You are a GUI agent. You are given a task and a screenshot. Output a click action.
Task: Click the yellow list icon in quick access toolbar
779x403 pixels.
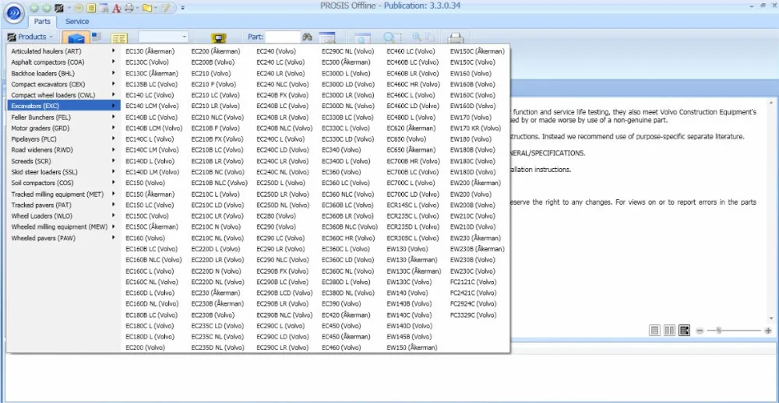coord(91,8)
